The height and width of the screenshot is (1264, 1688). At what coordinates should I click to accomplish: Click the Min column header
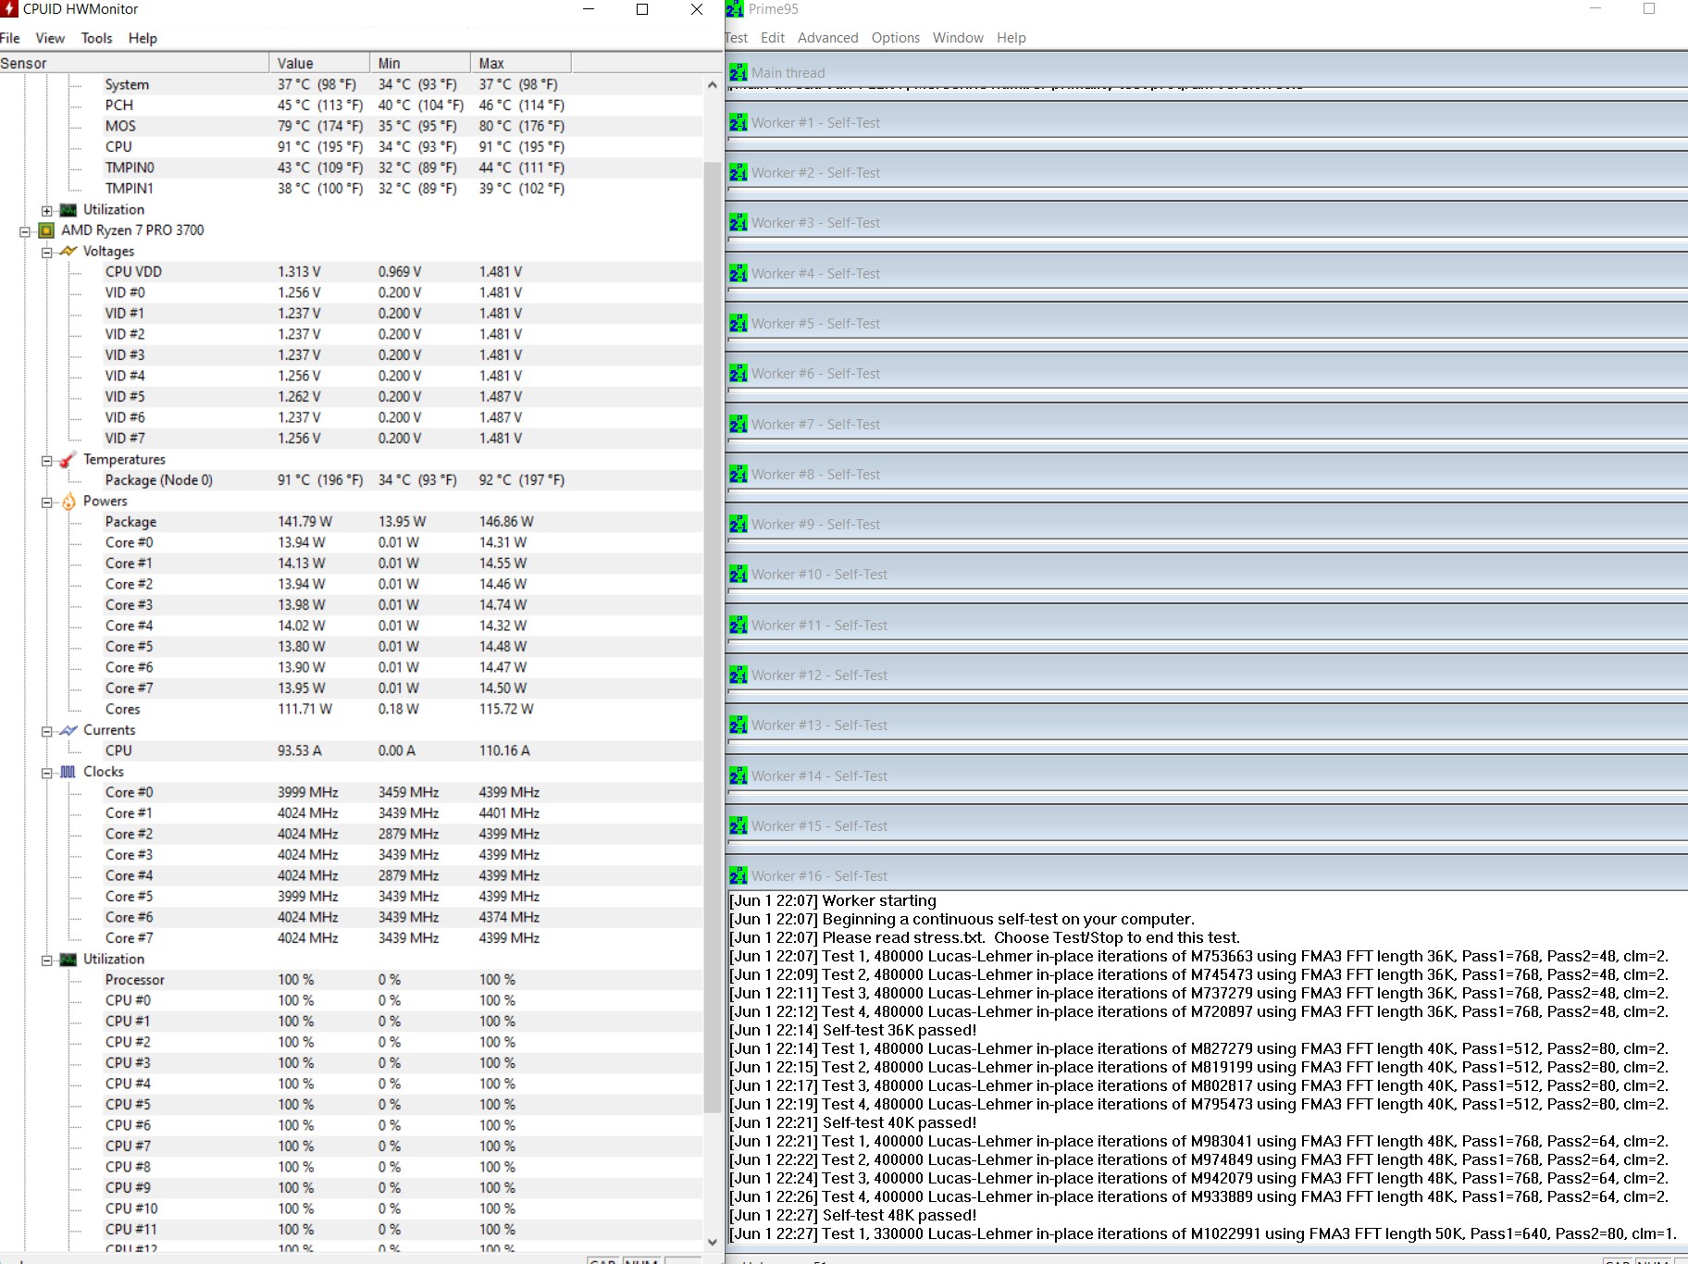point(420,63)
